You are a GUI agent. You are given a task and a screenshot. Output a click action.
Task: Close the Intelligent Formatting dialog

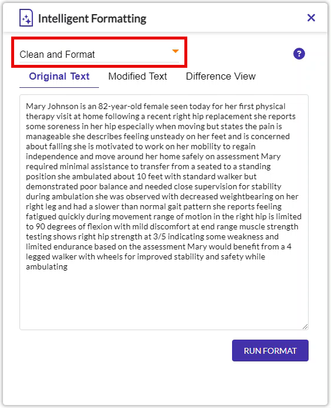point(311,18)
